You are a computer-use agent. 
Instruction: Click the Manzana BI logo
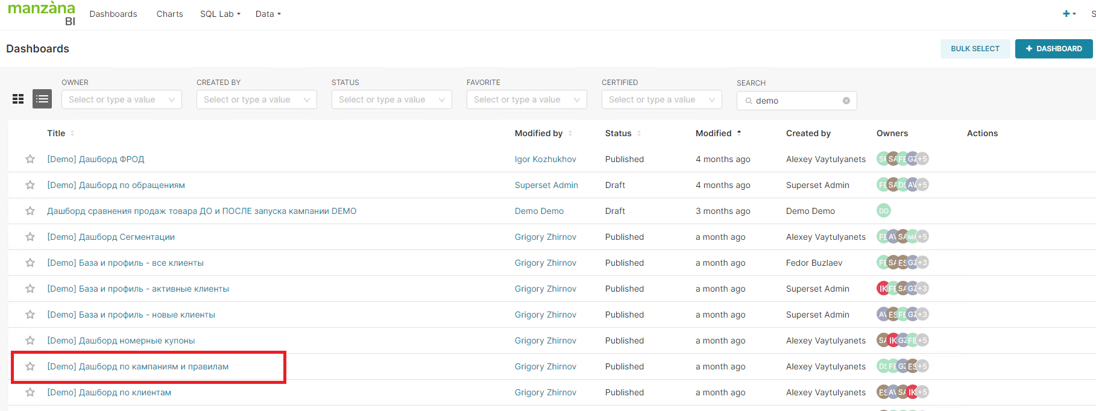pos(42,13)
